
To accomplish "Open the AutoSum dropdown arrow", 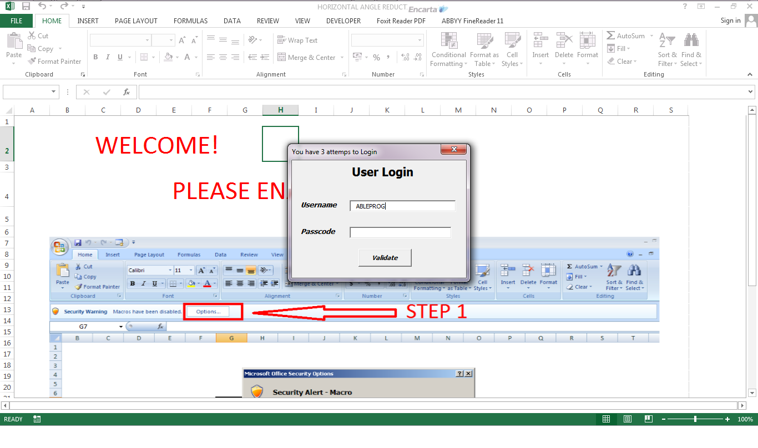I will (x=651, y=36).
